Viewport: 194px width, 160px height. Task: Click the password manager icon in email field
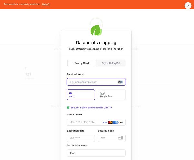click(120, 82)
